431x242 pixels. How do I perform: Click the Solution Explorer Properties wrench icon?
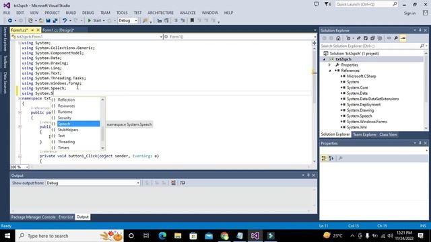pos(396,38)
